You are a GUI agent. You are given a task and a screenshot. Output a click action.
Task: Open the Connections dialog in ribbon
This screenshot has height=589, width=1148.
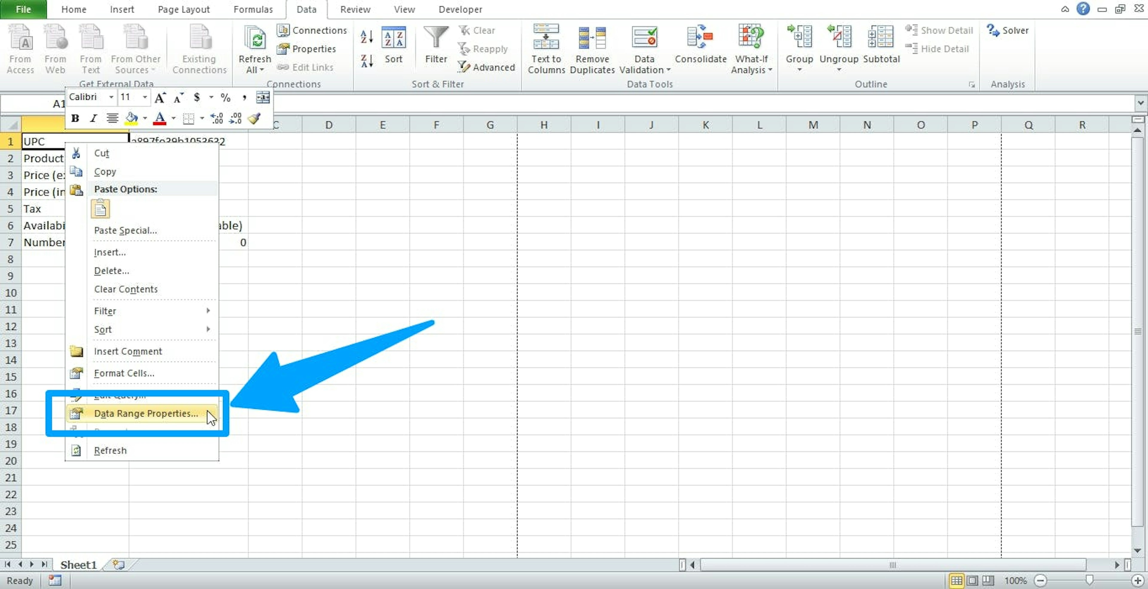[312, 30]
